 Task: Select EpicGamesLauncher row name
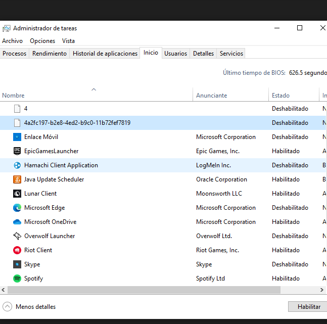click(x=52, y=151)
